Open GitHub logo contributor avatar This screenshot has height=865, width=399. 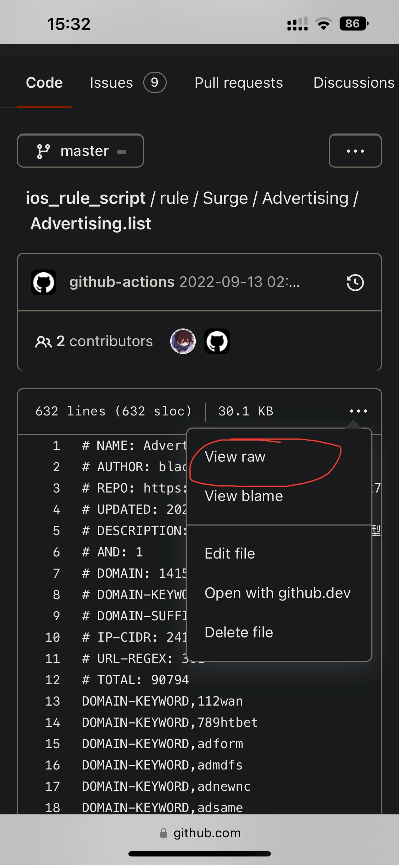[217, 341]
